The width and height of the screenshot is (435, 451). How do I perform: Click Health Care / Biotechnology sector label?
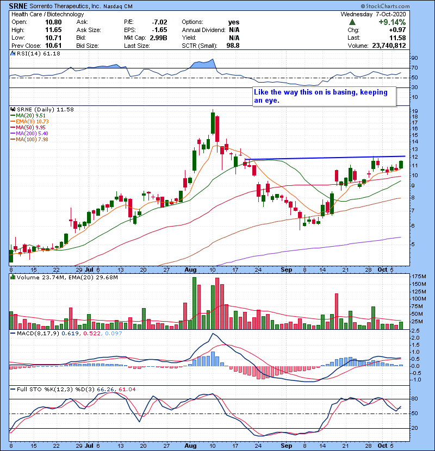tap(48, 14)
